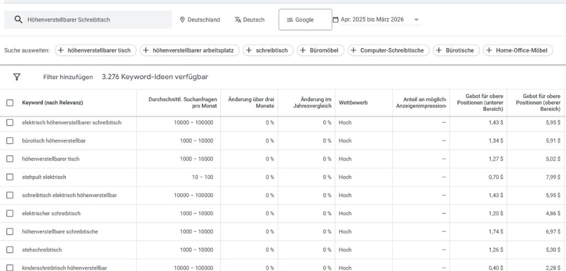Click the funnel filter icon

(x=17, y=77)
